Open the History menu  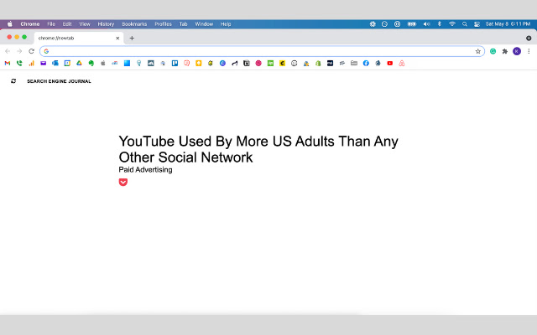(x=106, y=24)
